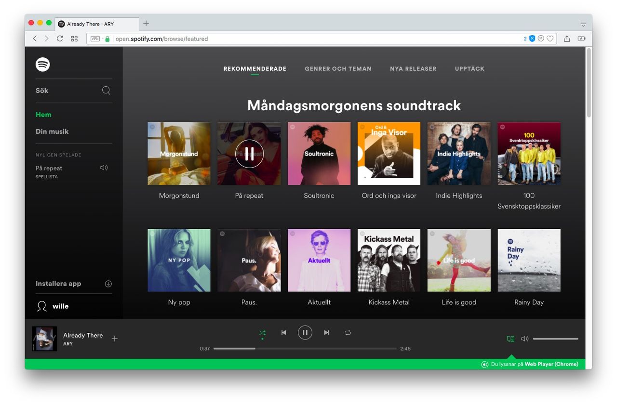This screenshot has height=405, width=617.
Task: Open the wille profile name
Action: click(60, 306)
